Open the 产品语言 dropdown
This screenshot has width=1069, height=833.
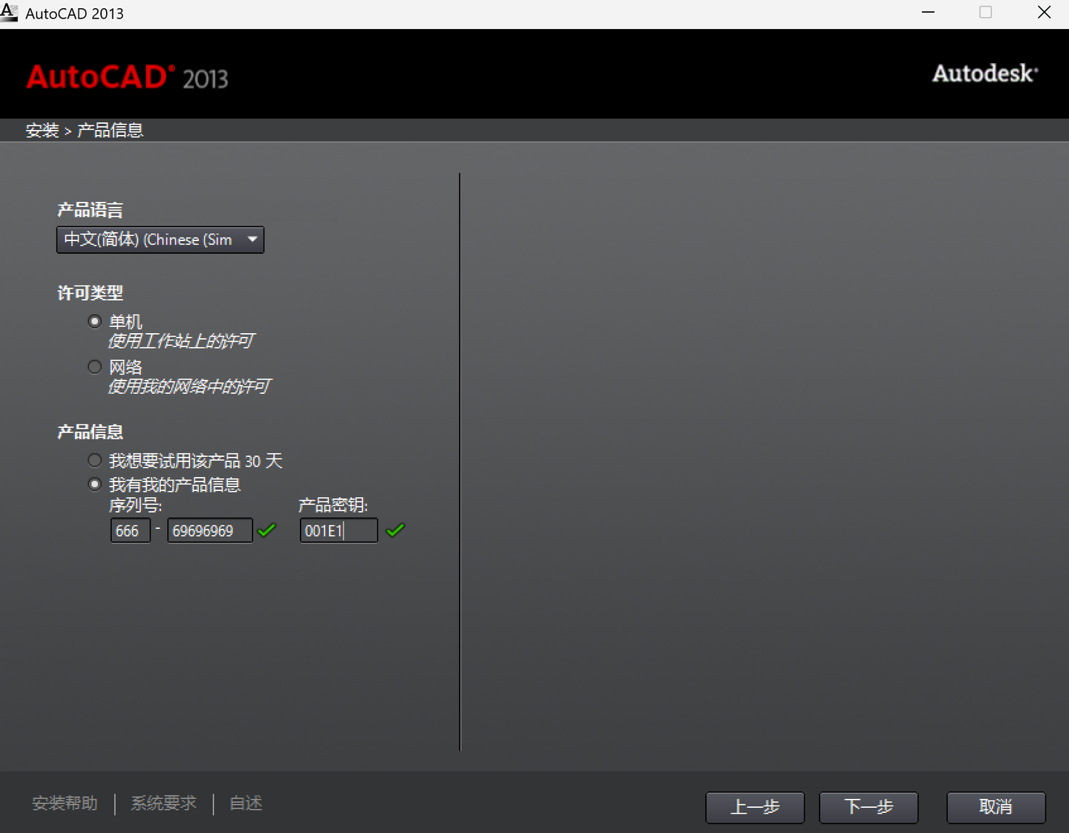click(x=160, y=240)
